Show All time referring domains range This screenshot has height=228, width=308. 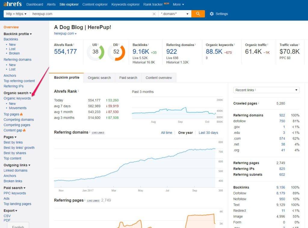tap(166, 133)
